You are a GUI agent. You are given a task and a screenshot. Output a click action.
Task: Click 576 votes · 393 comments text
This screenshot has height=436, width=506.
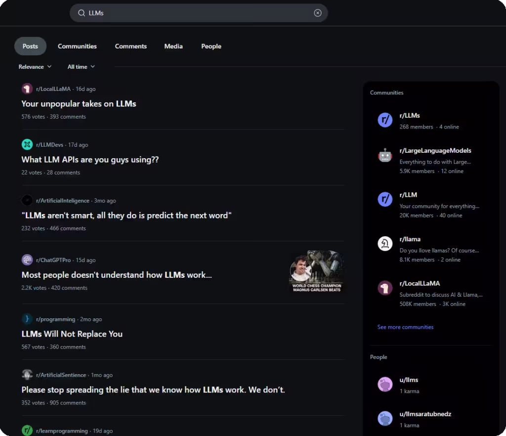pos(53,117)
